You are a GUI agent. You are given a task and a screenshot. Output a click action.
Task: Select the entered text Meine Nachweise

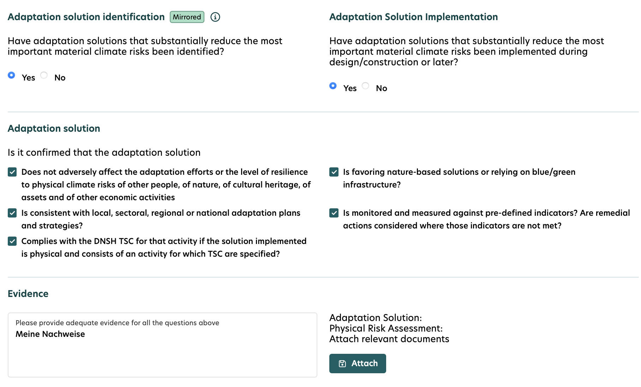pyautogui.click(x=50, y=334)
